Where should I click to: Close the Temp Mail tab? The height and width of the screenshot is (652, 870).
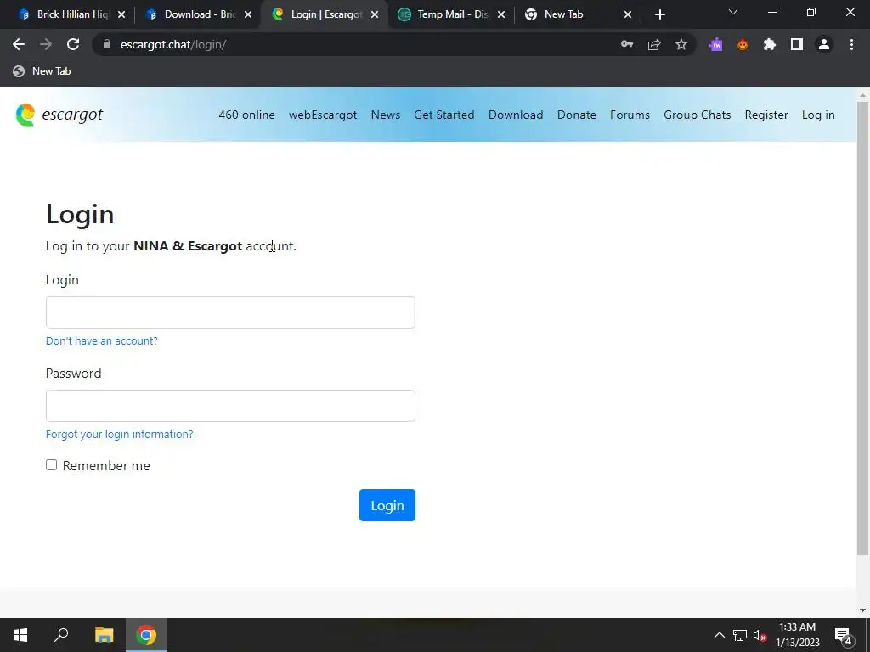tap(501, 14)
